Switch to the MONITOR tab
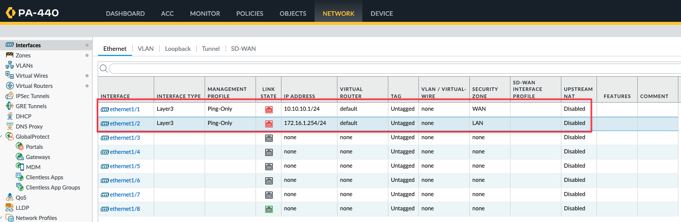This screenshot has height=222, width=681. click(x=205, y=13)
